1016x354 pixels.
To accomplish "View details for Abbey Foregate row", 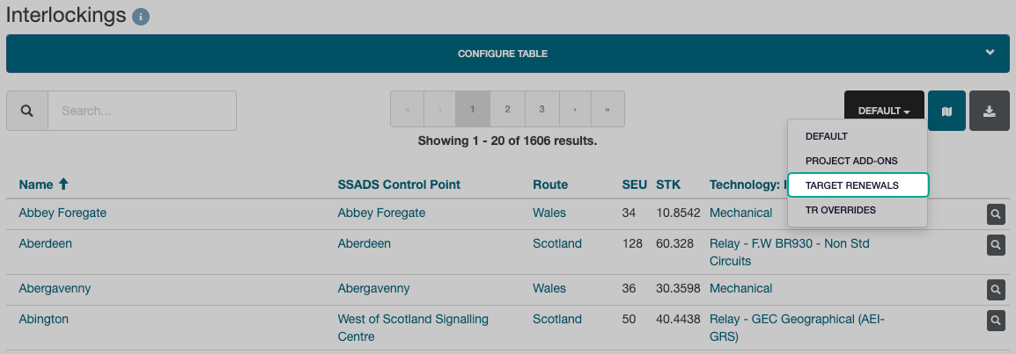I will [996, 213].
